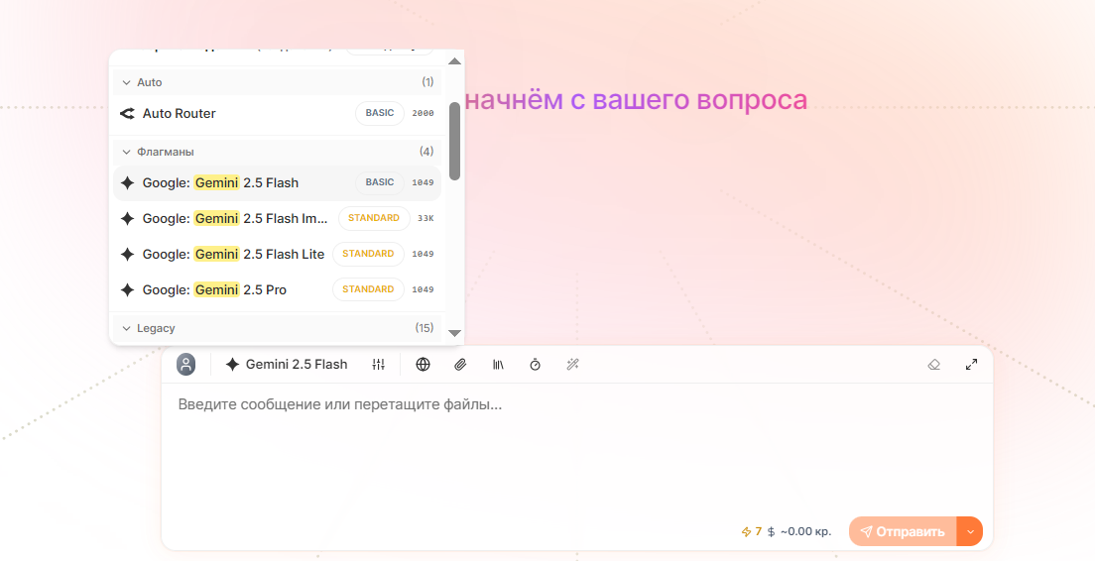Select Google: Gemini 2.5 Flash Im... model
This screenshot has height=561, width=1095.
click(278, 218)
